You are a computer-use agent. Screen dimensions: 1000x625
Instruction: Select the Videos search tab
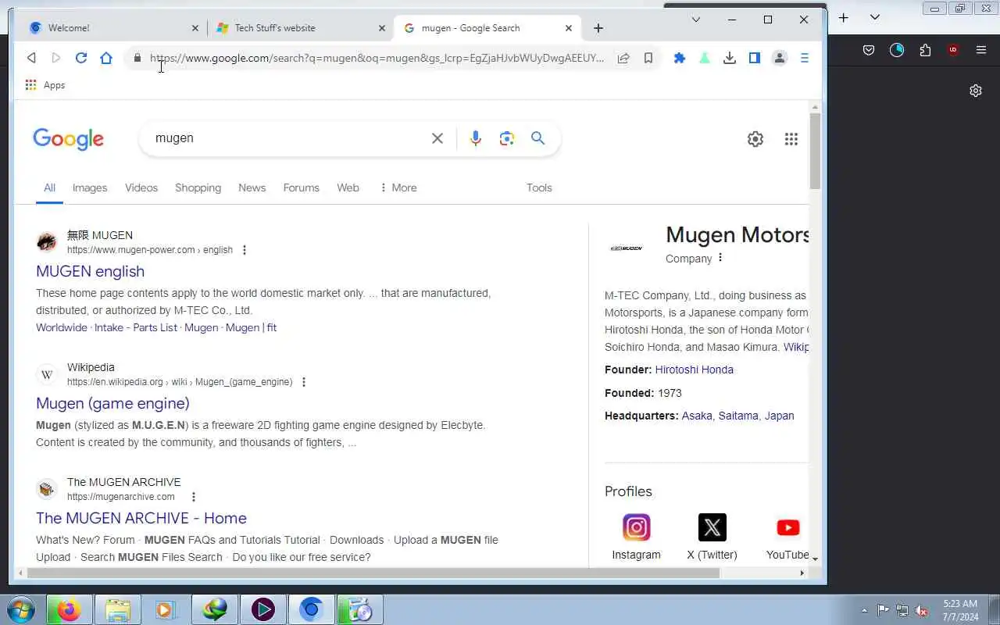[141, 187]
